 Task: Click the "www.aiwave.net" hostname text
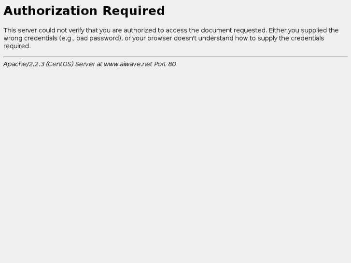coord(128,64)
